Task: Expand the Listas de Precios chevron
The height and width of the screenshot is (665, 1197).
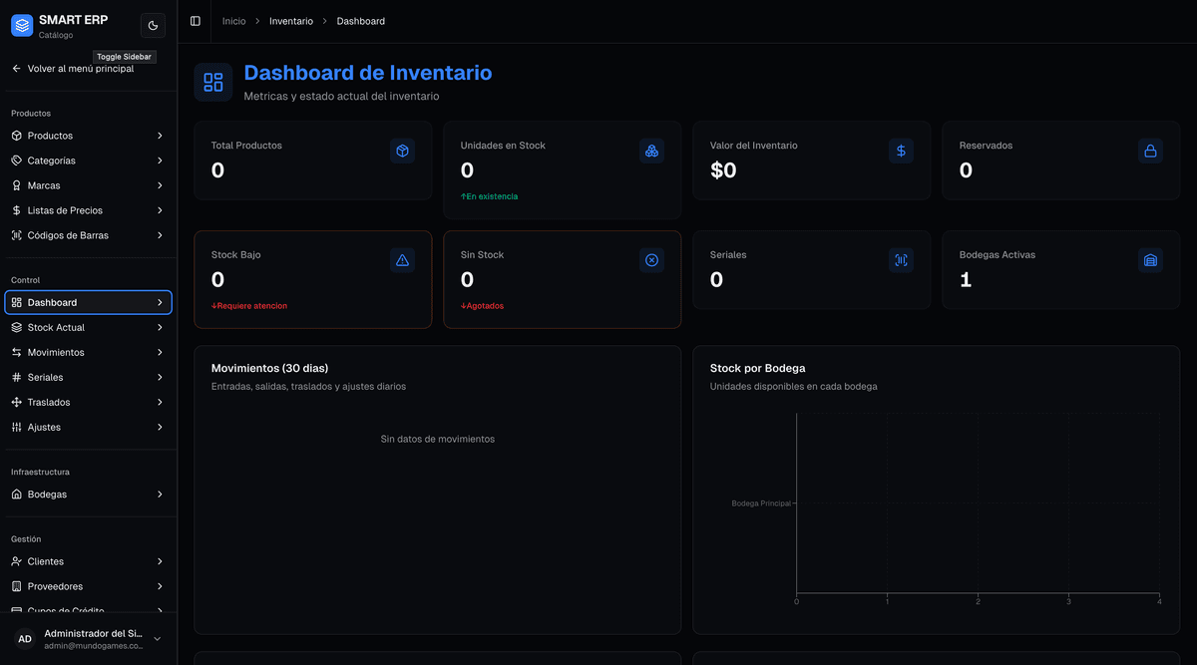Action: tap(160, 210)
